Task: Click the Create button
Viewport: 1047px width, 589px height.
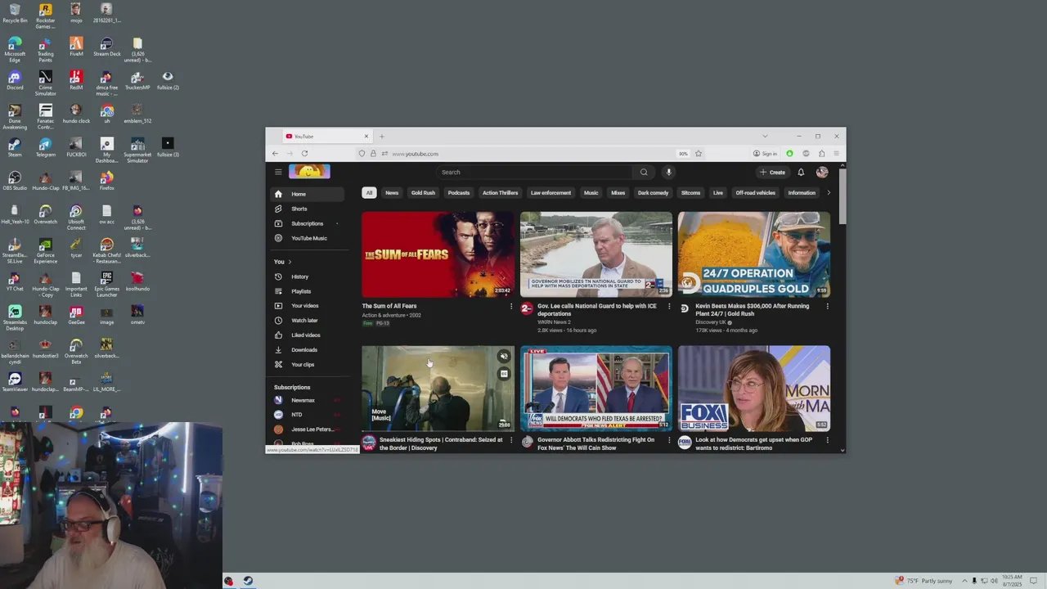Action: 772,172
